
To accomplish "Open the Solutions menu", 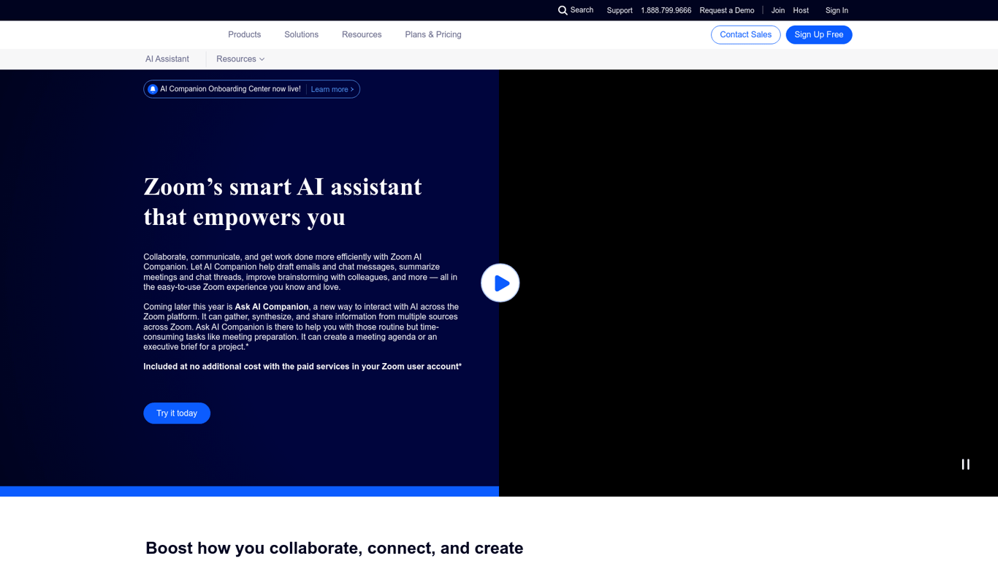I will tap(300, 34).
